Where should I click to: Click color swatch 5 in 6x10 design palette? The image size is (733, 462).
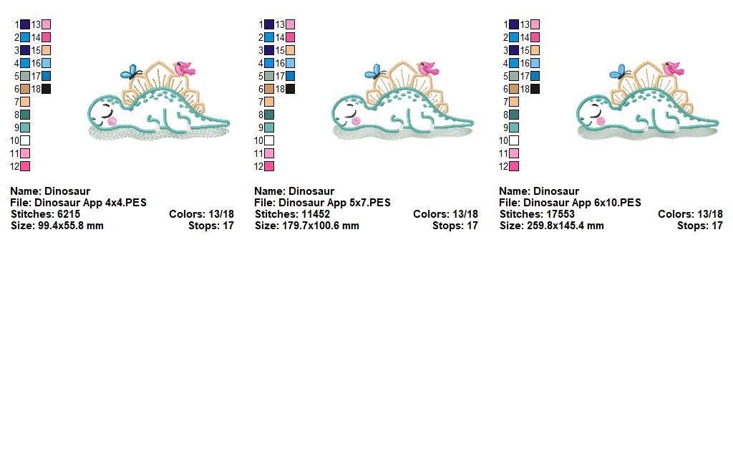pyautogui.click(x=514, y=76)
